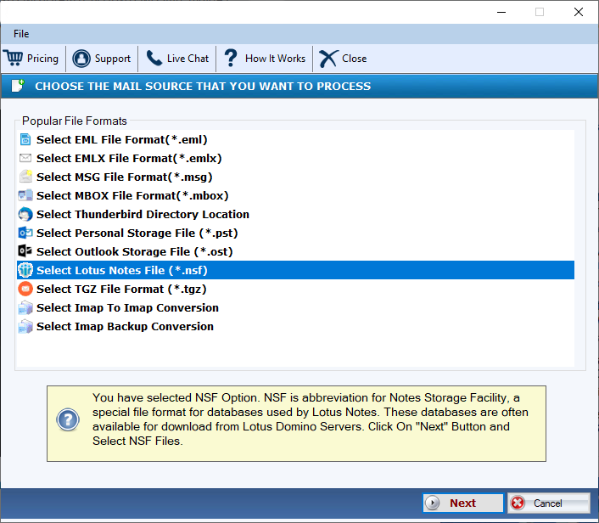The width and height of the screenshot is (599, 523).
Task: Open How It Works toolbar label
Action: tap(275, 59)
